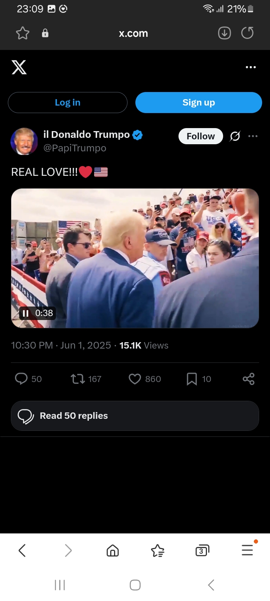Tap the reply icon showing 50
The height and width of the screenshot is (601, 270).
(x=21, y=379)
